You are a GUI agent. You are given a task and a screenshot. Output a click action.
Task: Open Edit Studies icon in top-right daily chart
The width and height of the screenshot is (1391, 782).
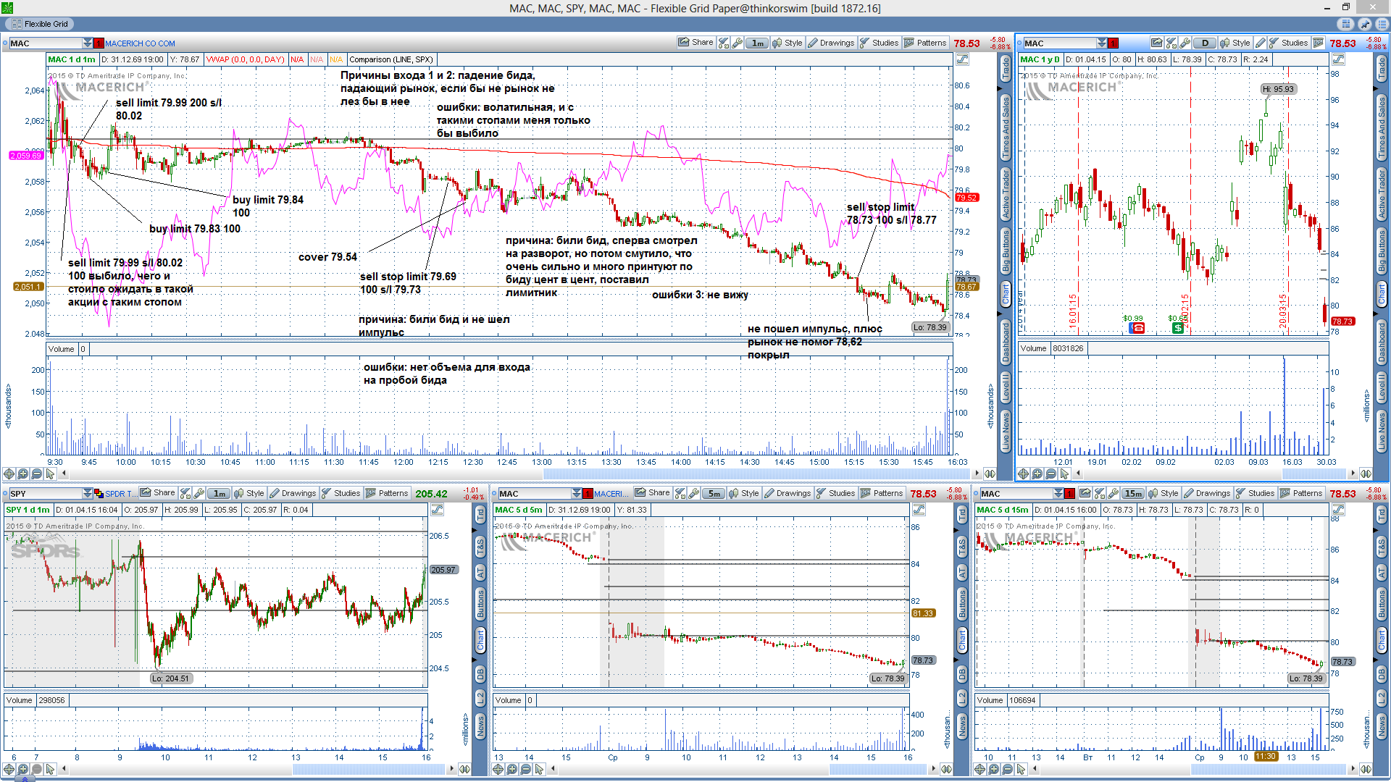pyautogui.click(x=1171, y=43)
